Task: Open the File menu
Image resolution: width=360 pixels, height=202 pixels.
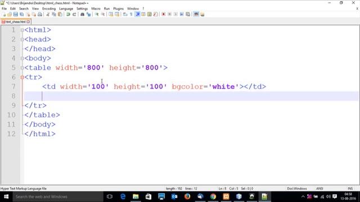Action: 4,8
